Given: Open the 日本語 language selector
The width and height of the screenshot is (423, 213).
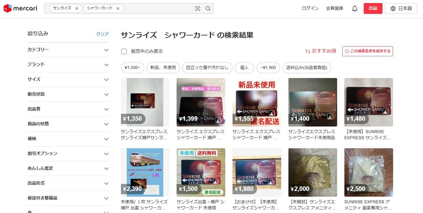Looking at the screenshot, I should pos(401,8).
